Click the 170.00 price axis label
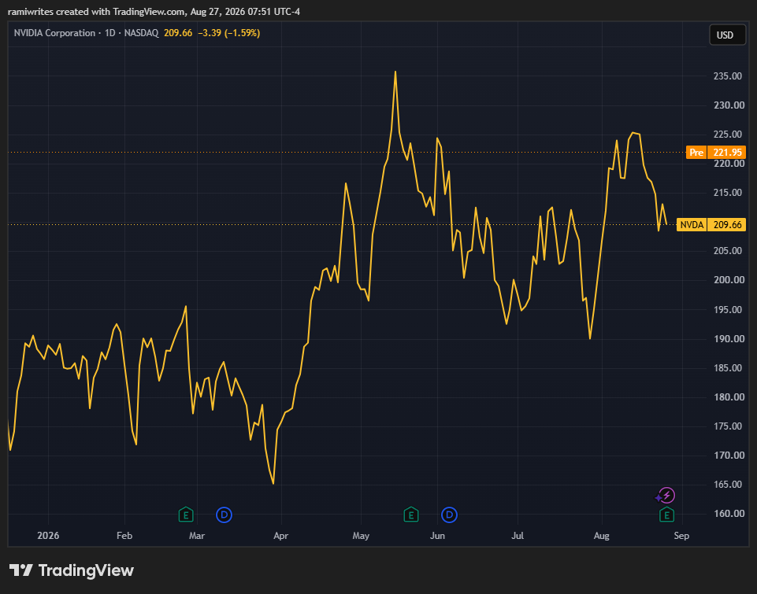Viewport: 757px width, 594px height. click(x=729, y=456)
